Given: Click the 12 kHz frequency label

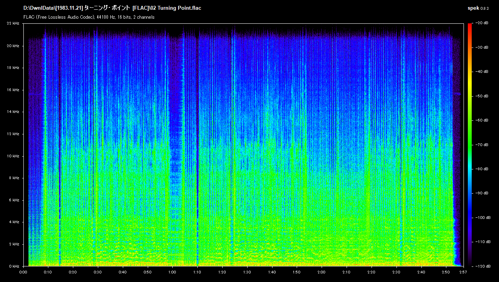Looking at the screenshot, I should tap(13, 134).
